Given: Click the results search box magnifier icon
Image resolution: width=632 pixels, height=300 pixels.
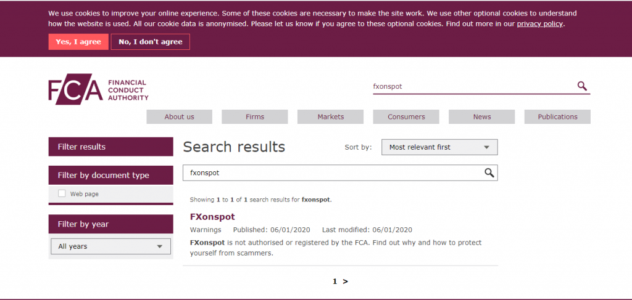Looking at the screenshot, I should 489,173.
